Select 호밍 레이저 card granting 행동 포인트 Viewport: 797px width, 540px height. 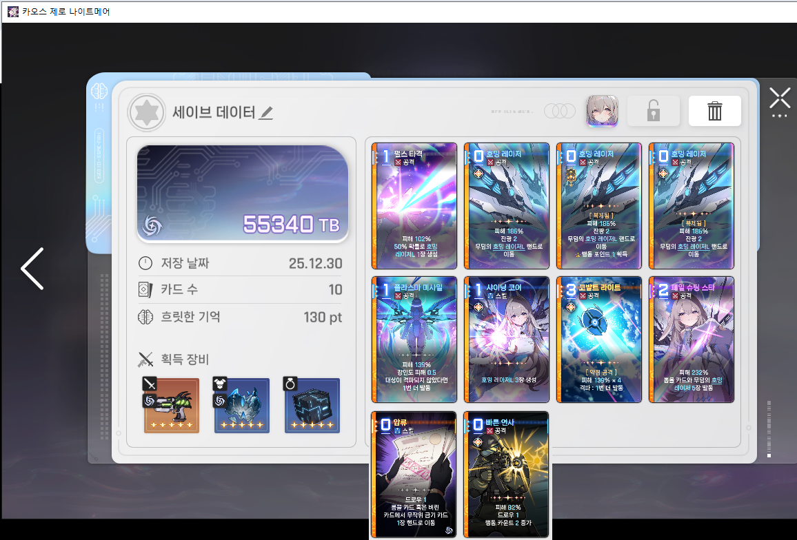tap(599, 205)
